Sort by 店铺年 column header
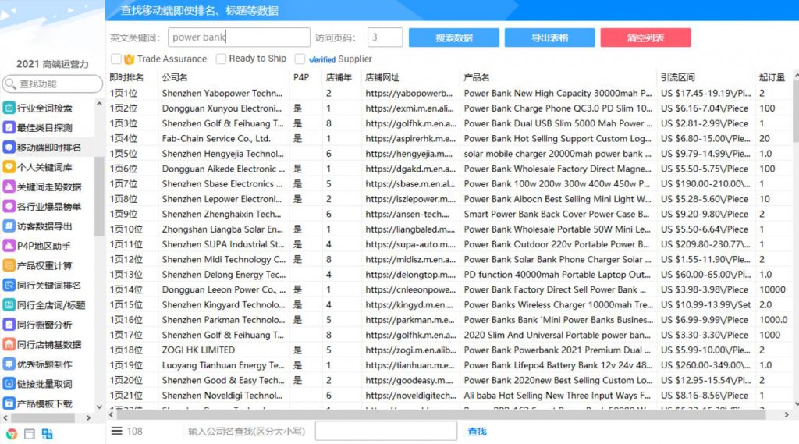 point(339,77)
